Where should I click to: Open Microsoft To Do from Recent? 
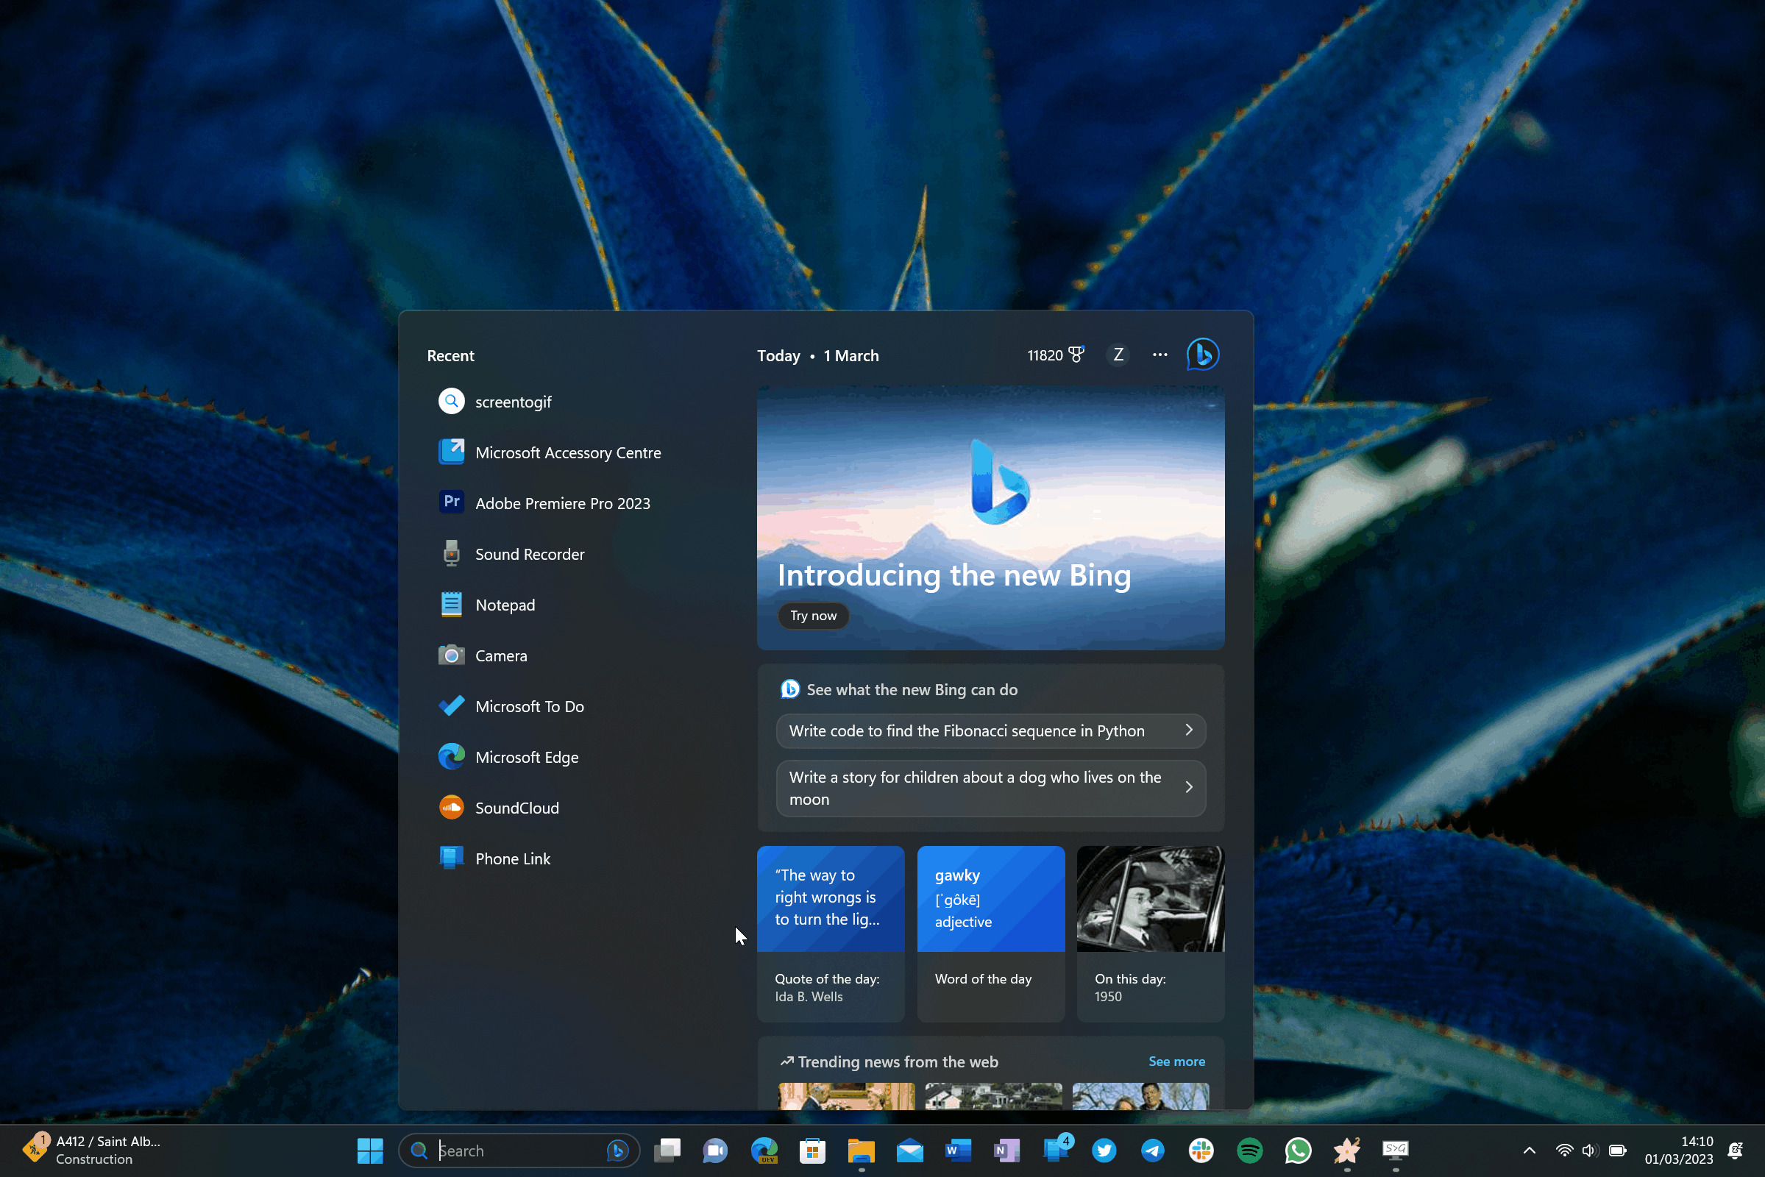point(528,705)
